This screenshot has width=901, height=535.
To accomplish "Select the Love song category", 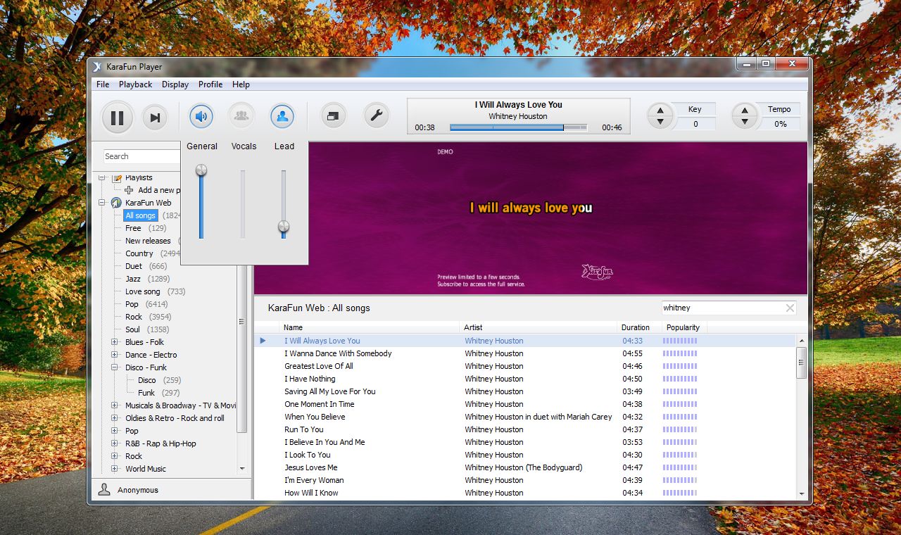I will pos(143,291).
